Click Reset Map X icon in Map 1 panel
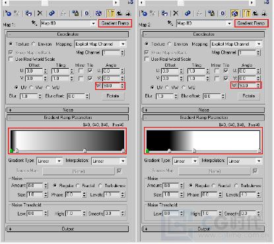 click(x=40, y=14)
